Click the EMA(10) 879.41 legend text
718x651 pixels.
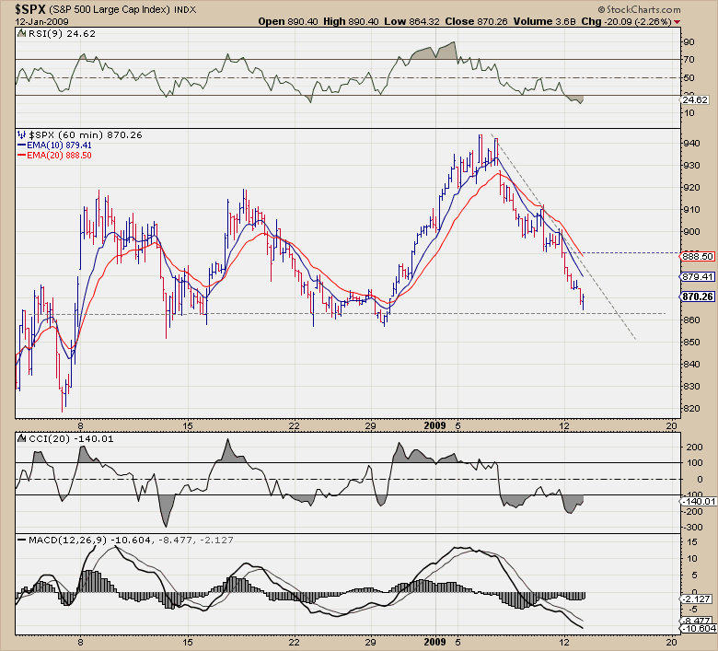[59, 145]
